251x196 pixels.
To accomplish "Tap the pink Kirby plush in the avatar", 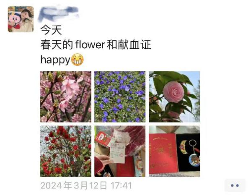I will (15, 21).
